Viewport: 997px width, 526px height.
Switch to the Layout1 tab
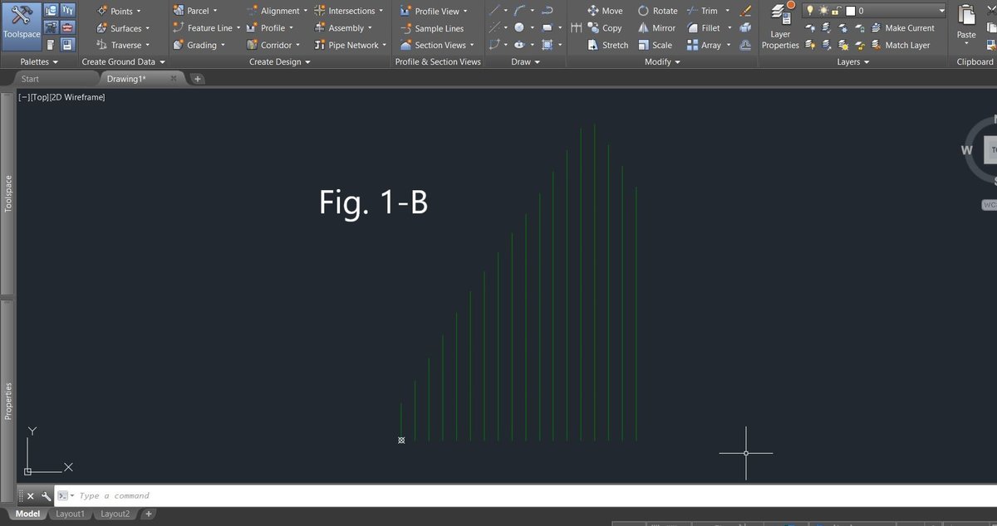pyautogui.click(x=70, y=513)
